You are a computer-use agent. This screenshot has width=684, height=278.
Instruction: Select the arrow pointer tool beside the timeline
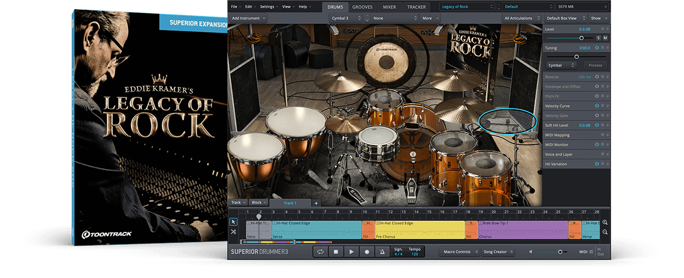tap(234, 222)
